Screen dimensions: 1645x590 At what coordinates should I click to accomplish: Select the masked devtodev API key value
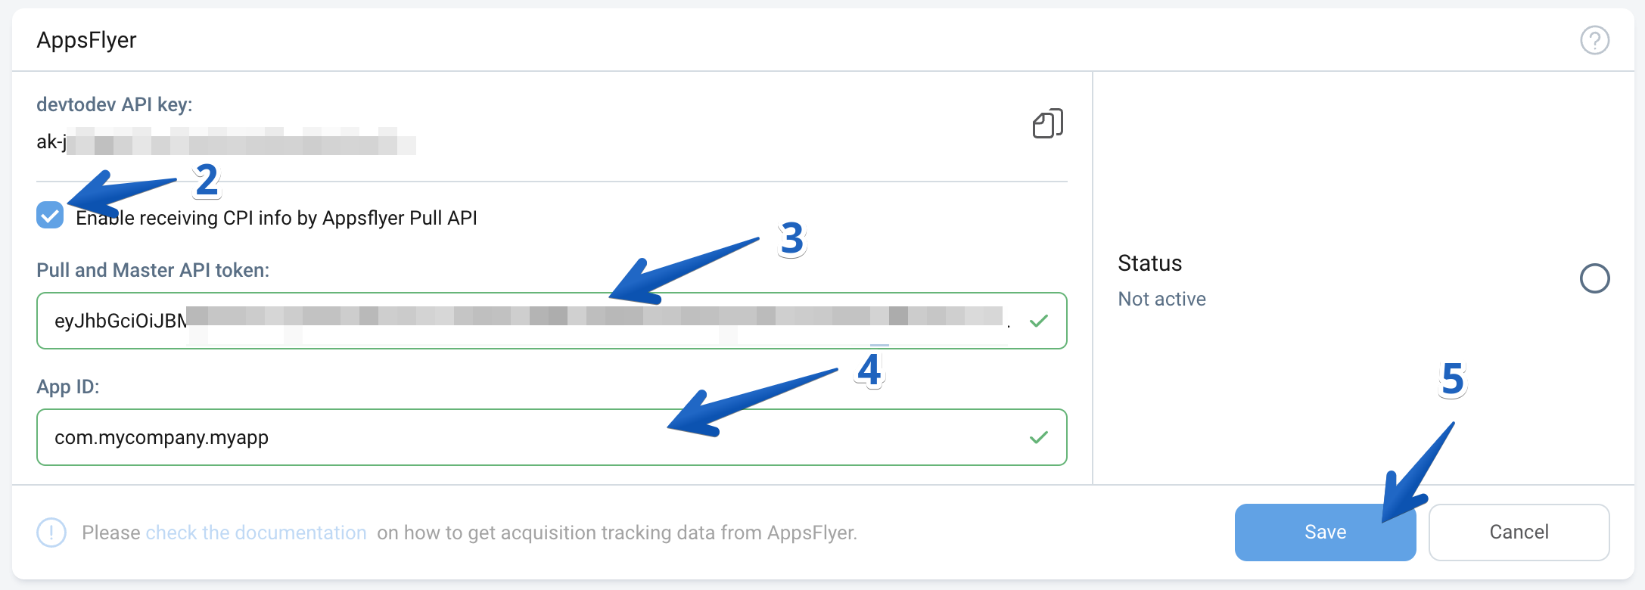225,141
